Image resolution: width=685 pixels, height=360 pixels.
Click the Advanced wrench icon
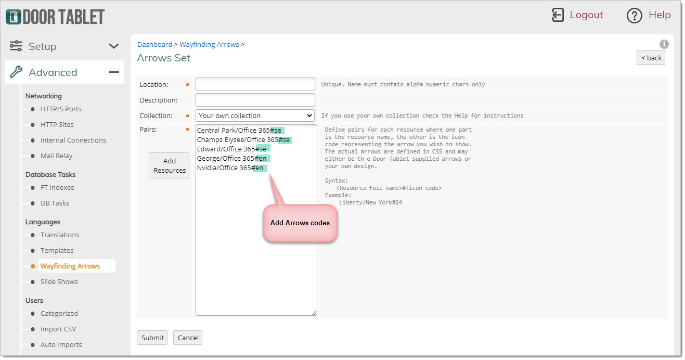[x=16, y=72]
